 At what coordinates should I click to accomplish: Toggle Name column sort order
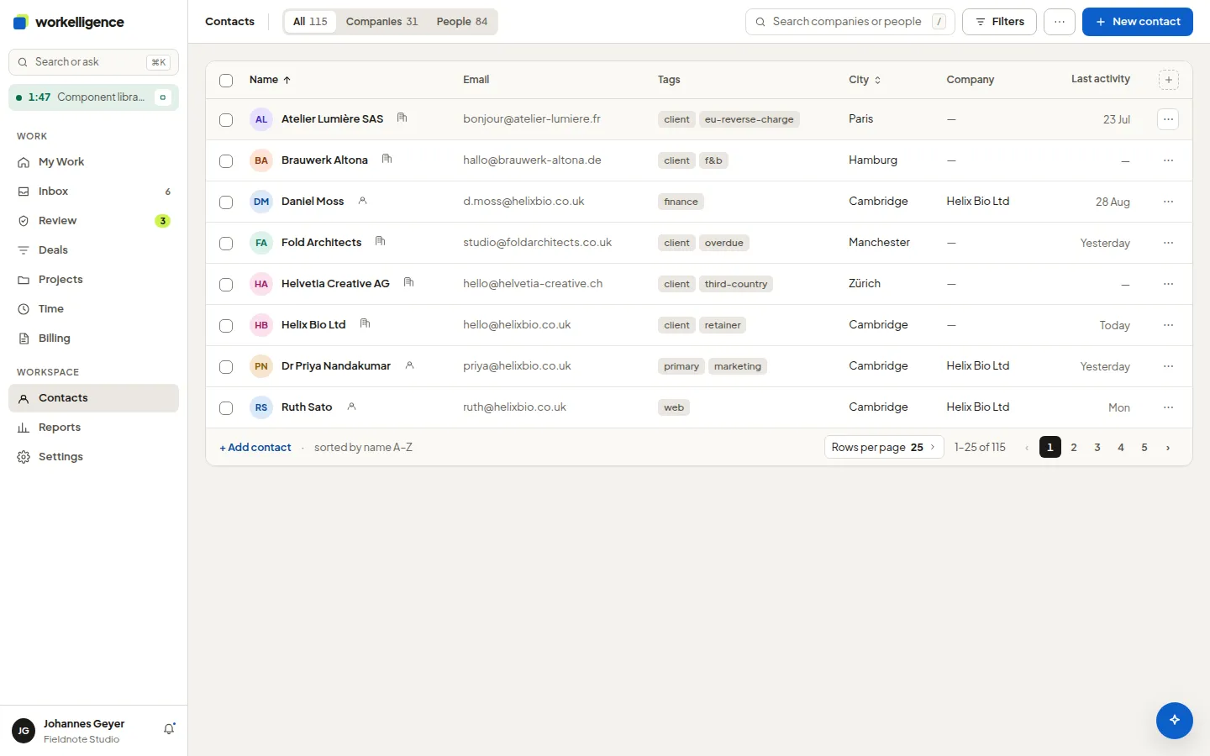coord(270,80)
